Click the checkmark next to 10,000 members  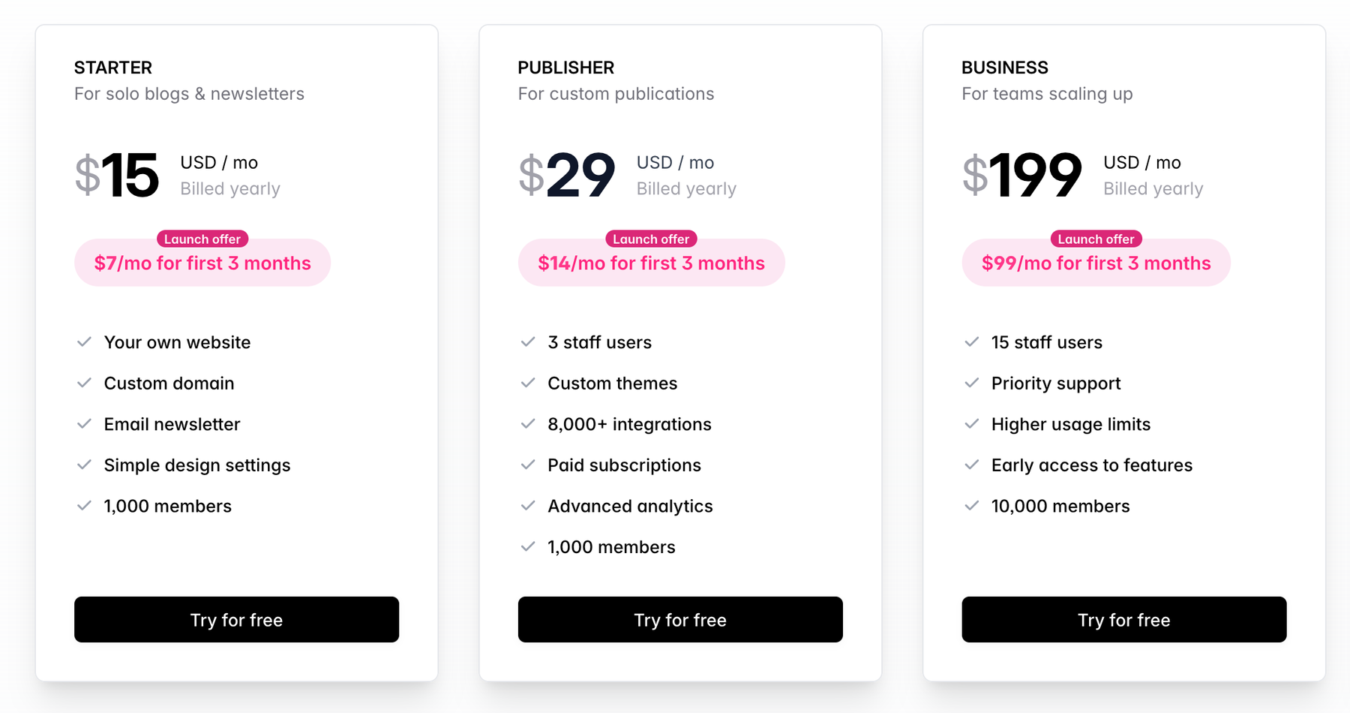point(972,506)
